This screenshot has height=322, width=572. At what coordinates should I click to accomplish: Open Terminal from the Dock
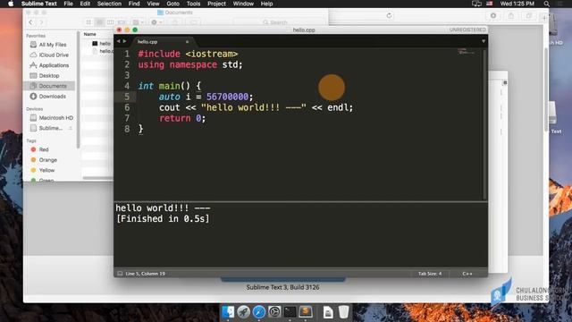pyautogui.click(x=290, y=312)
